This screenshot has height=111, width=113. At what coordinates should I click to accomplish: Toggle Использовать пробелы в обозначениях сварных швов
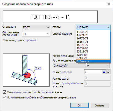5,97
